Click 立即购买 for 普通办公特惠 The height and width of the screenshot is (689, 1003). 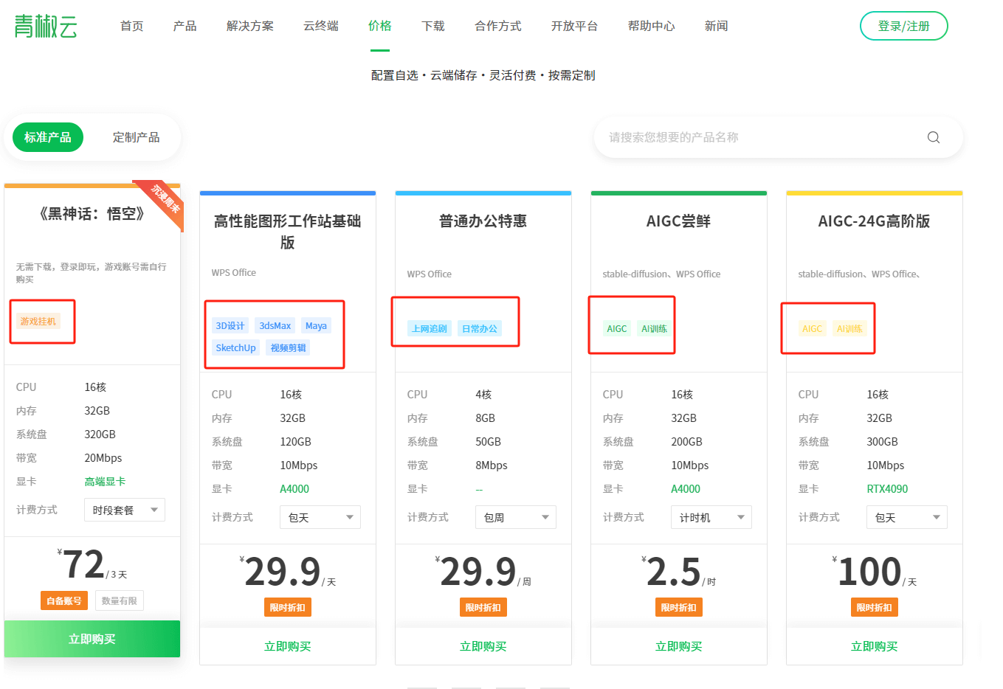click(x=483, y=646)
